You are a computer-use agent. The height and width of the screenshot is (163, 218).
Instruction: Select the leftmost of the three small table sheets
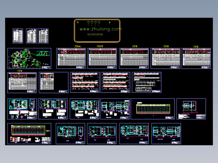pos(18,36)
